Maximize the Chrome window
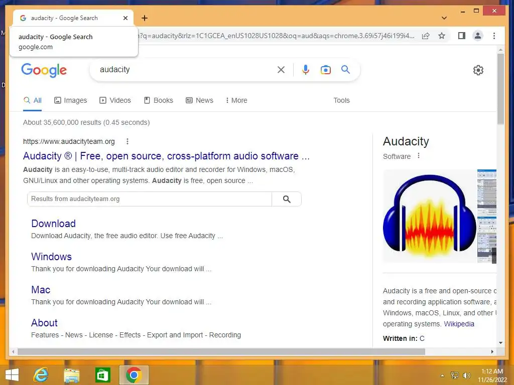 [476, 11]
